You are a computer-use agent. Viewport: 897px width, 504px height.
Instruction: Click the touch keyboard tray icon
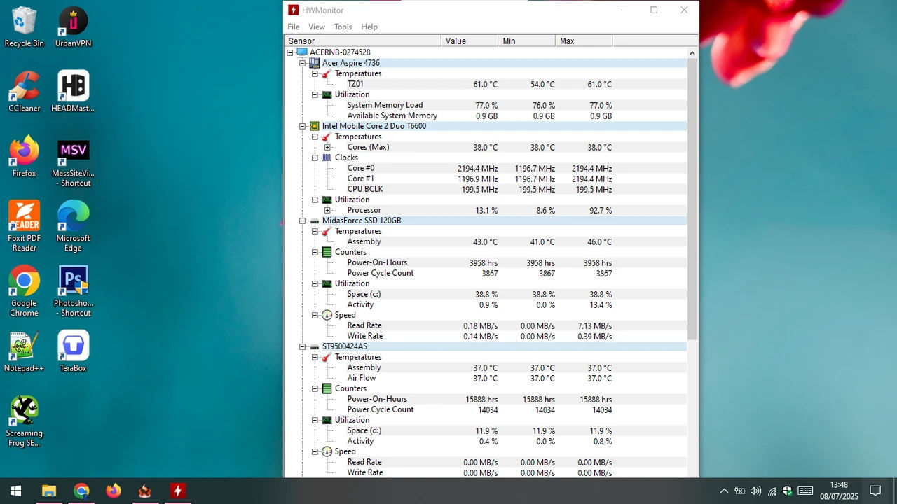click(805, 491)
